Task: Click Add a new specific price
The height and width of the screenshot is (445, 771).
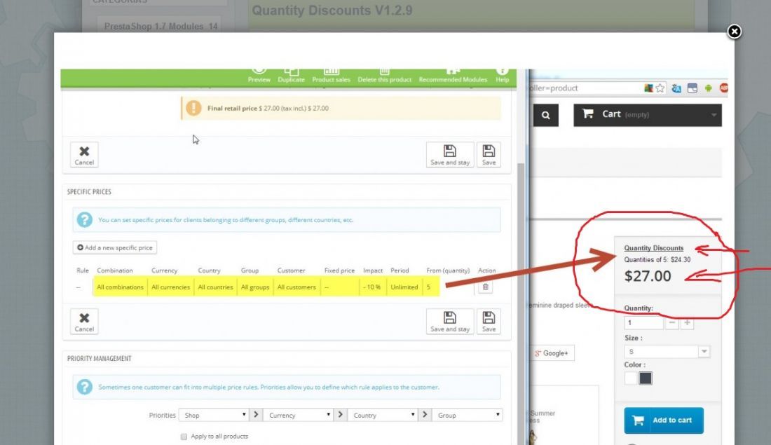Action: (115, 247)
